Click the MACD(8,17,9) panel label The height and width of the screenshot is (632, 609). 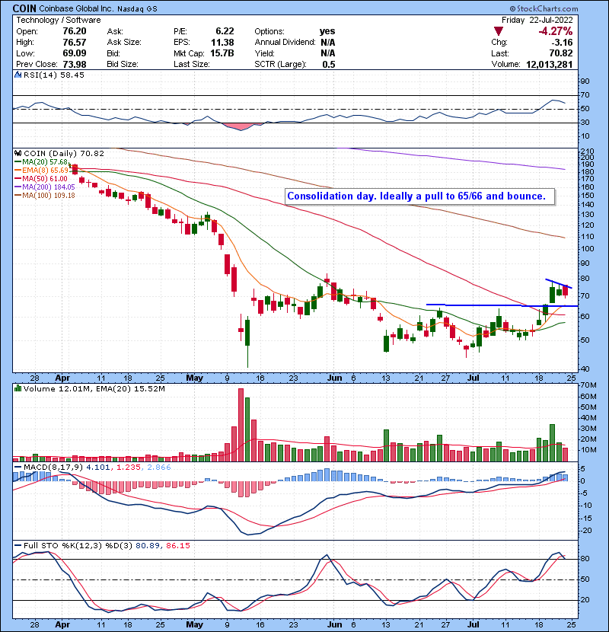53,467
